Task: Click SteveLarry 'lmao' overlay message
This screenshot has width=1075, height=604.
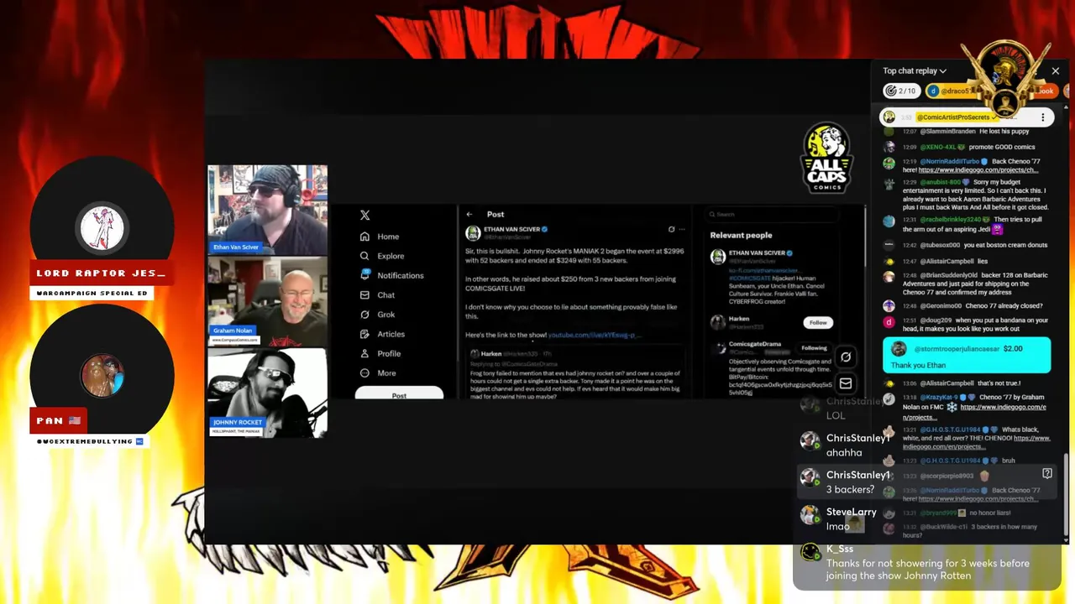Action: 838,518
